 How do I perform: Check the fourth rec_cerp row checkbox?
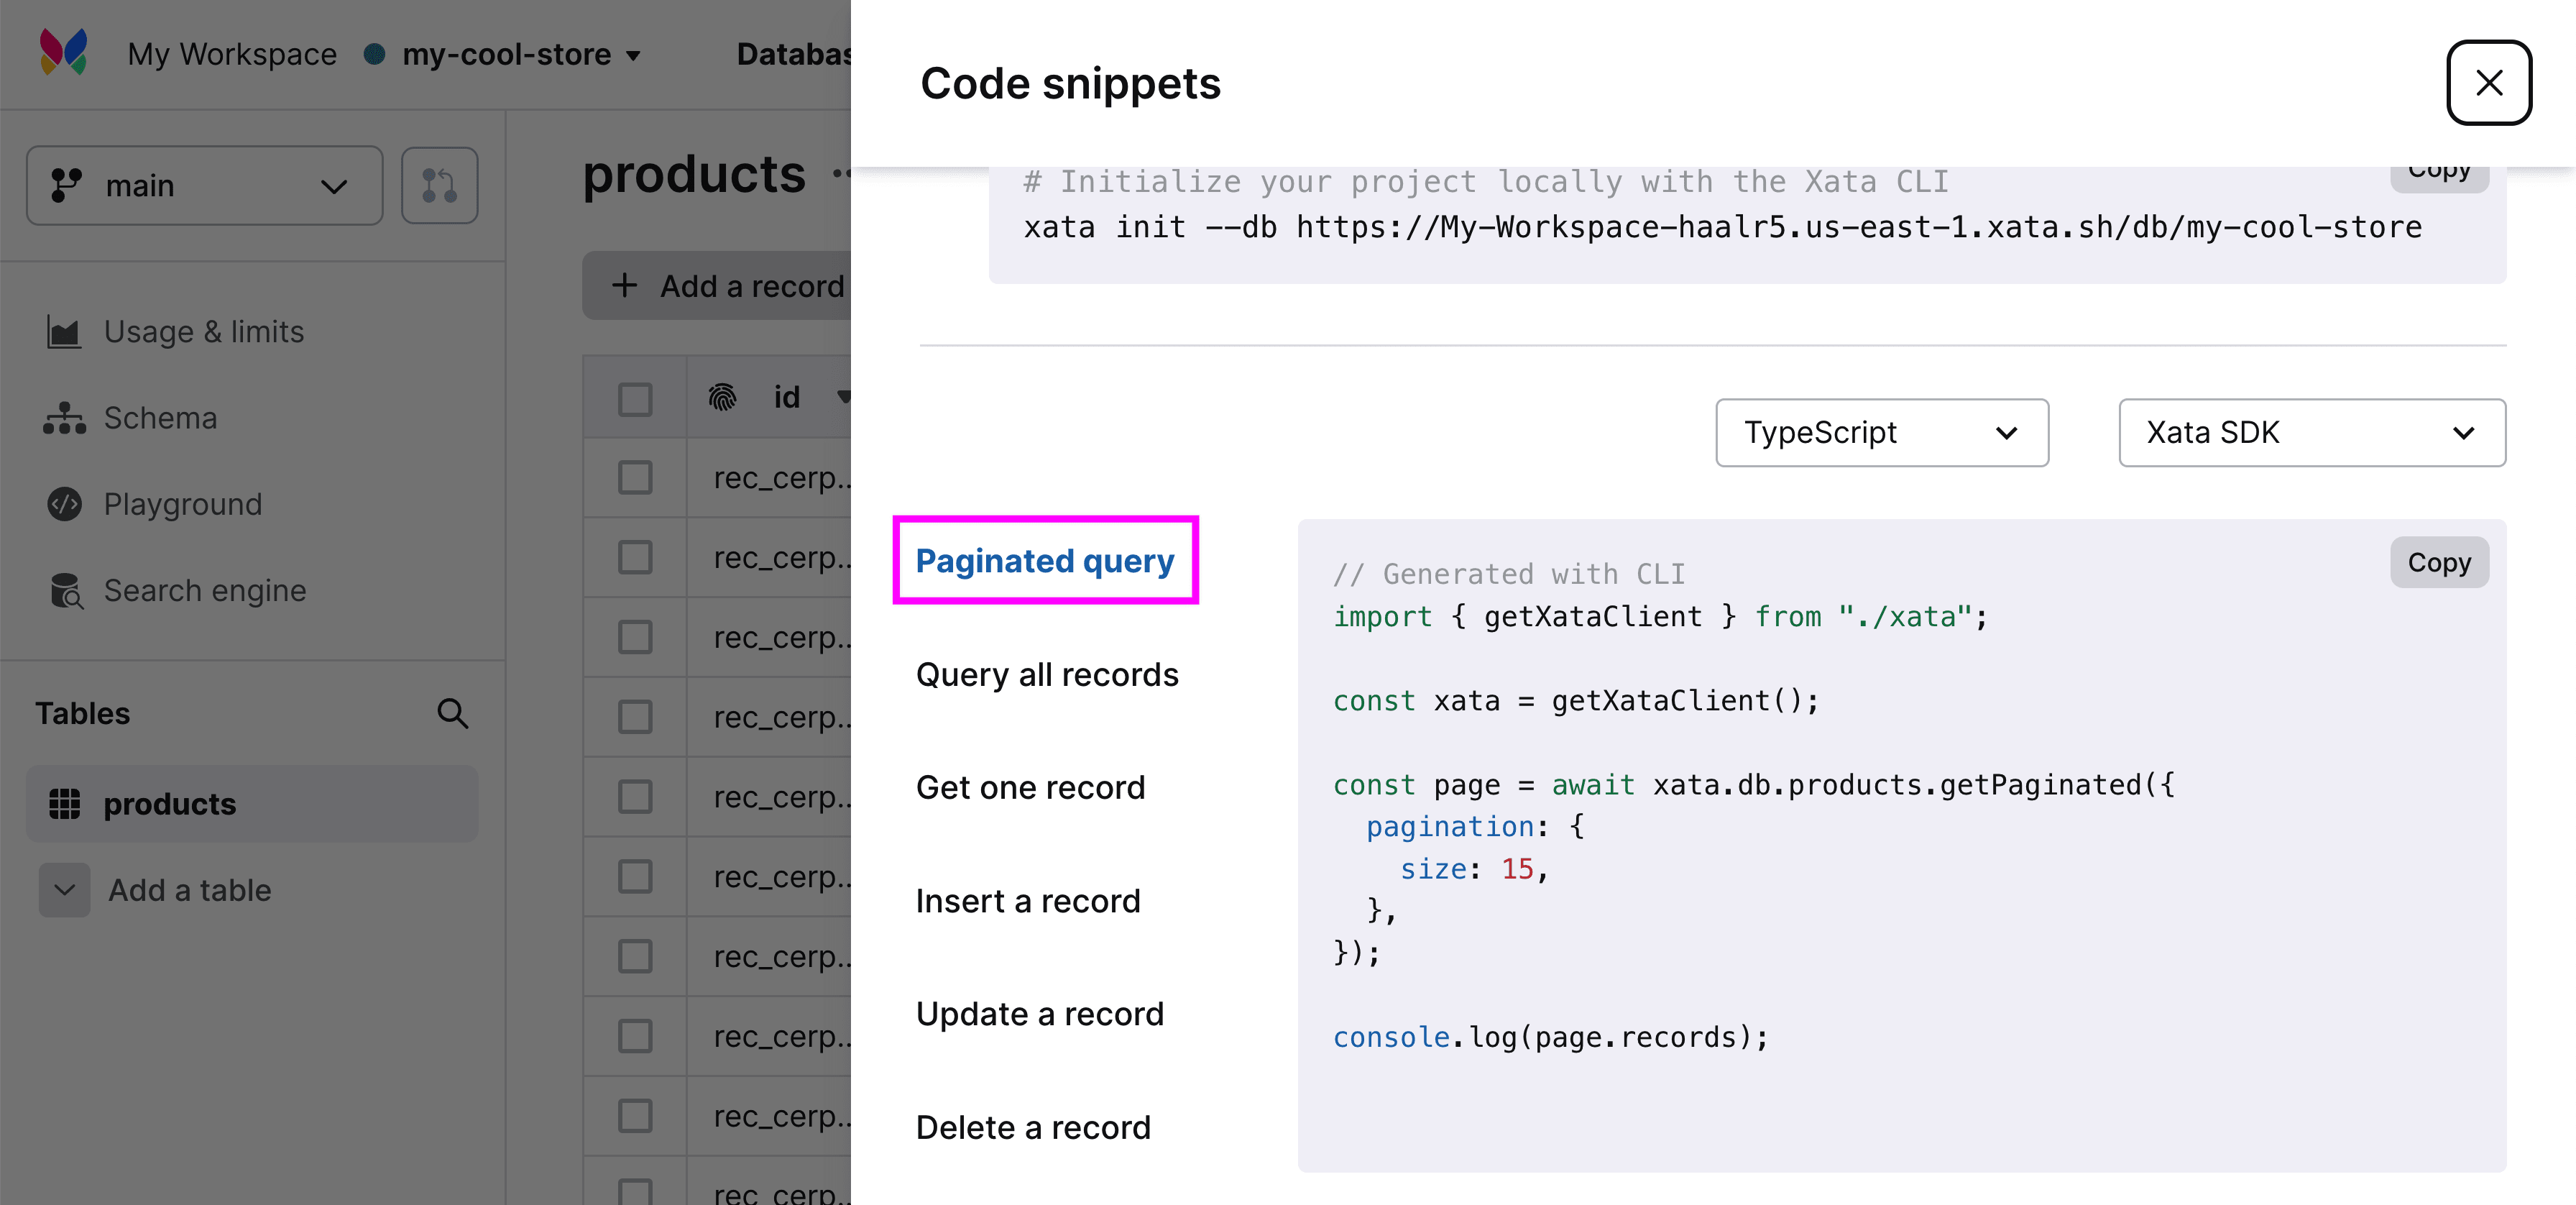pos(635,717)
